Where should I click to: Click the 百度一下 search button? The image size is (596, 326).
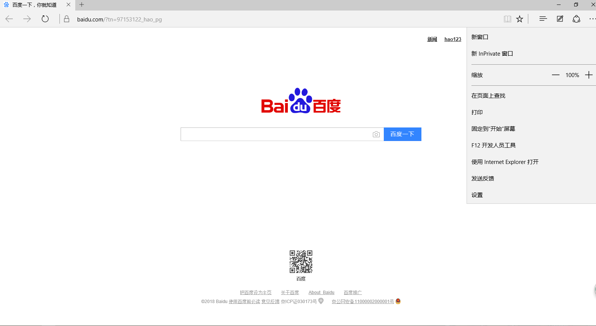coord(402,134)
